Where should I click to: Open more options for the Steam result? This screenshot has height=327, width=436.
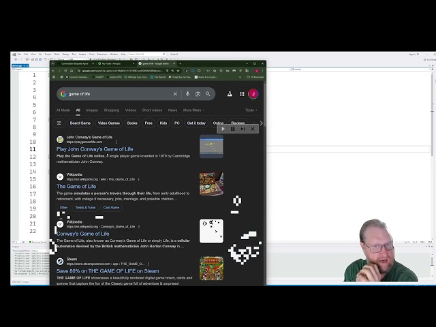[149, 264]
